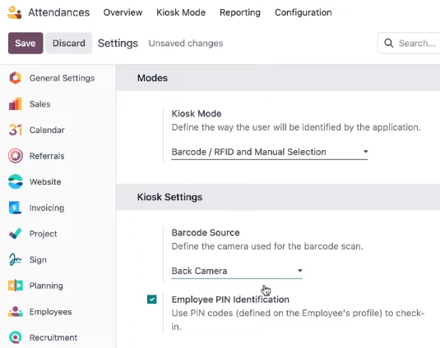Viewport: 440px width, 348px height.
Task: Select the Sales bar chart icon
Action: (16, 104)
